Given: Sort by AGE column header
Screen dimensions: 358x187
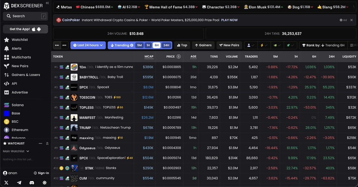Looking at the screenshot, I should click(x=193, y=57).
